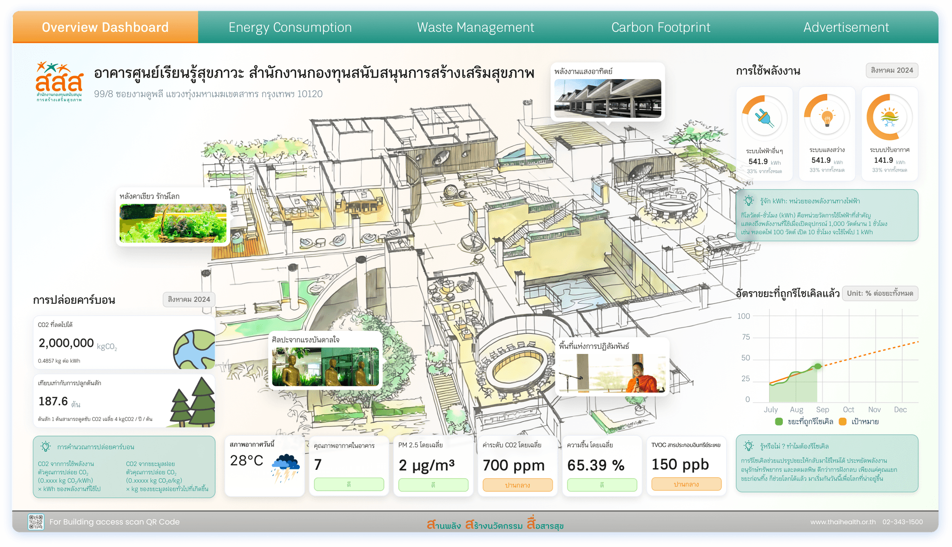The image size is (952, 547).
Task: Click the thunderstorm weather icon showing 28°C
Action: (x=285, y=469)
